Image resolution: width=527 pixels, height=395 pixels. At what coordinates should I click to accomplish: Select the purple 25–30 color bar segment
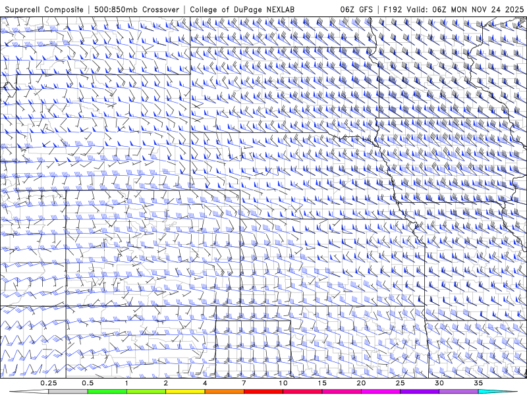(420, 392)
